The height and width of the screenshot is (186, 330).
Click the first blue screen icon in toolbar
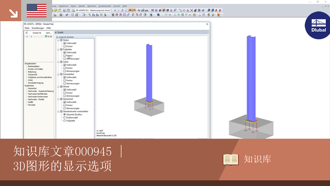(209, 10)
